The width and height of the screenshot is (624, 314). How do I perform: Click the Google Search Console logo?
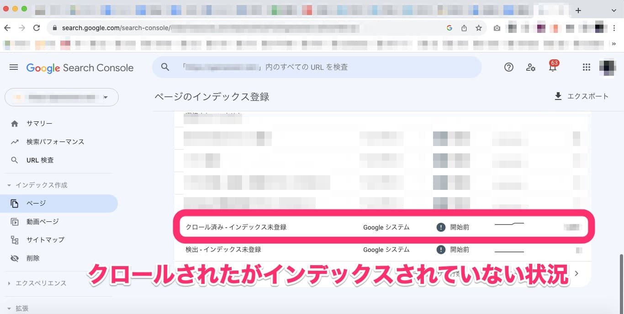point(80,68)
